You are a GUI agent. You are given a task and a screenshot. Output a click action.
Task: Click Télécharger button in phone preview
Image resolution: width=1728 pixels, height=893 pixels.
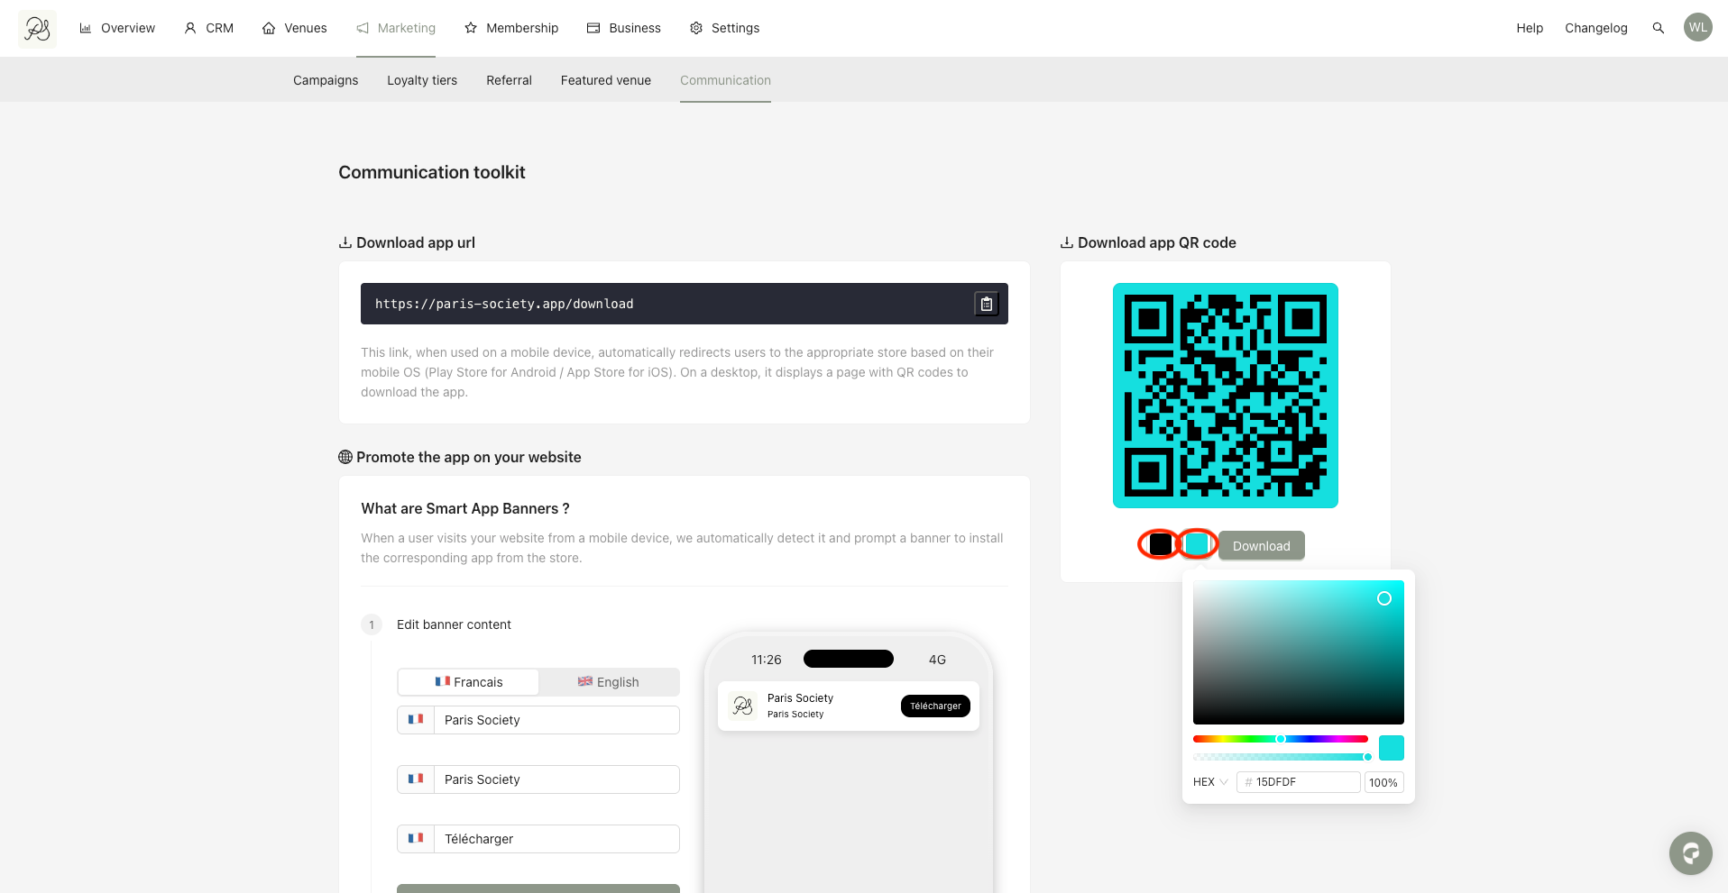click(x=935, y=706)
